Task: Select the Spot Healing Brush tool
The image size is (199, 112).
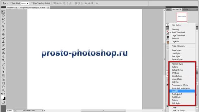Action: 3,35
